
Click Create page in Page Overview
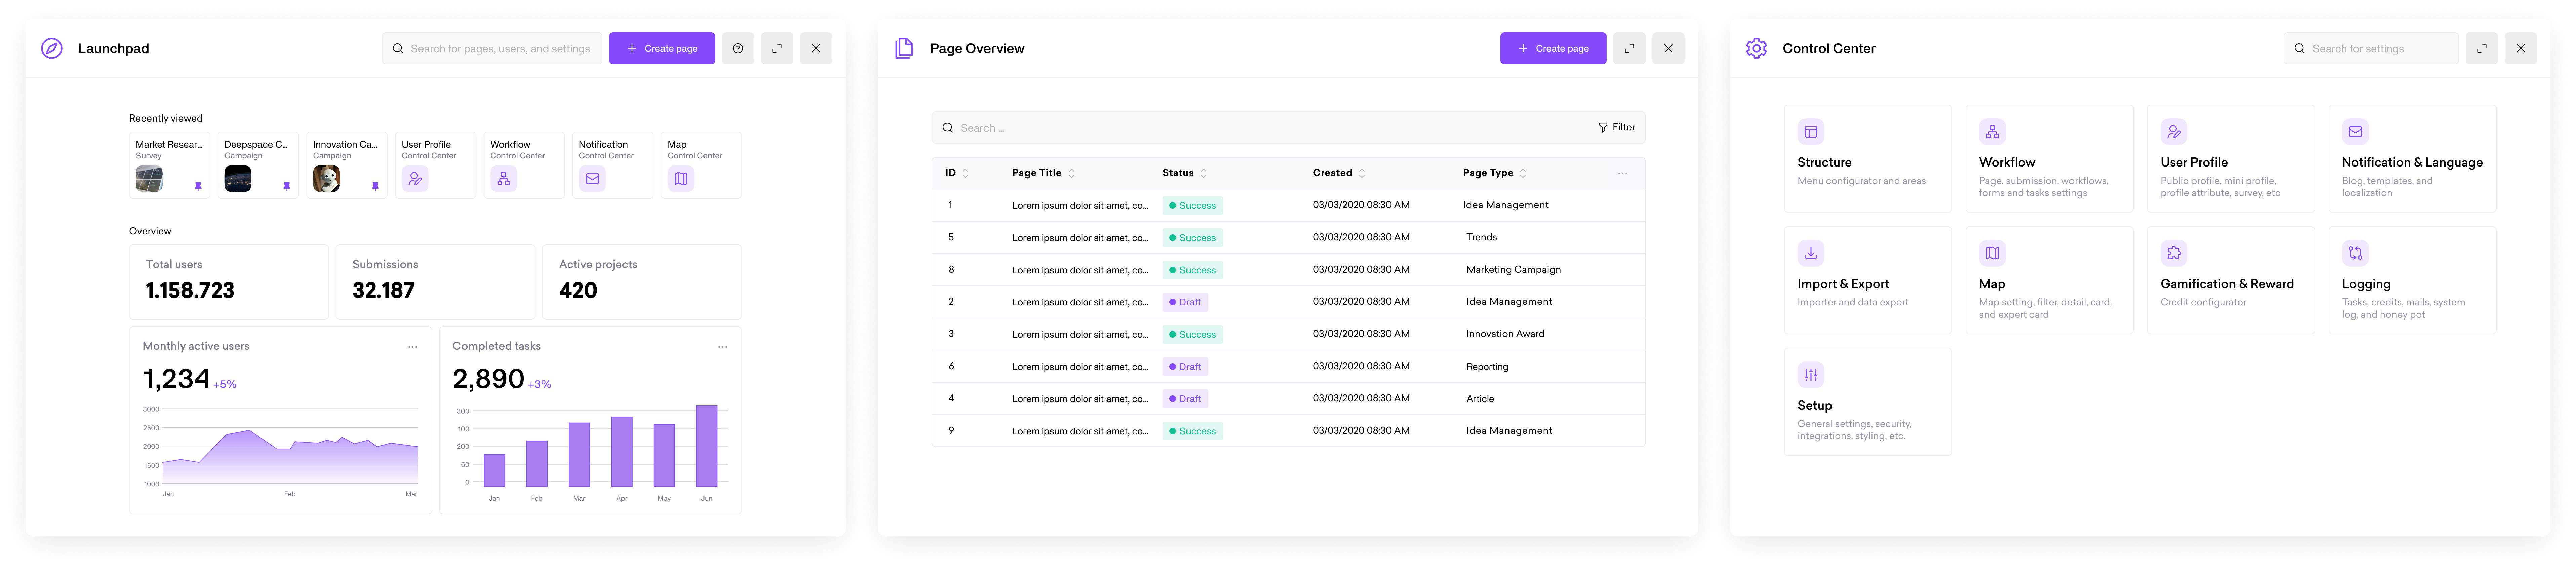point(1553,48)
